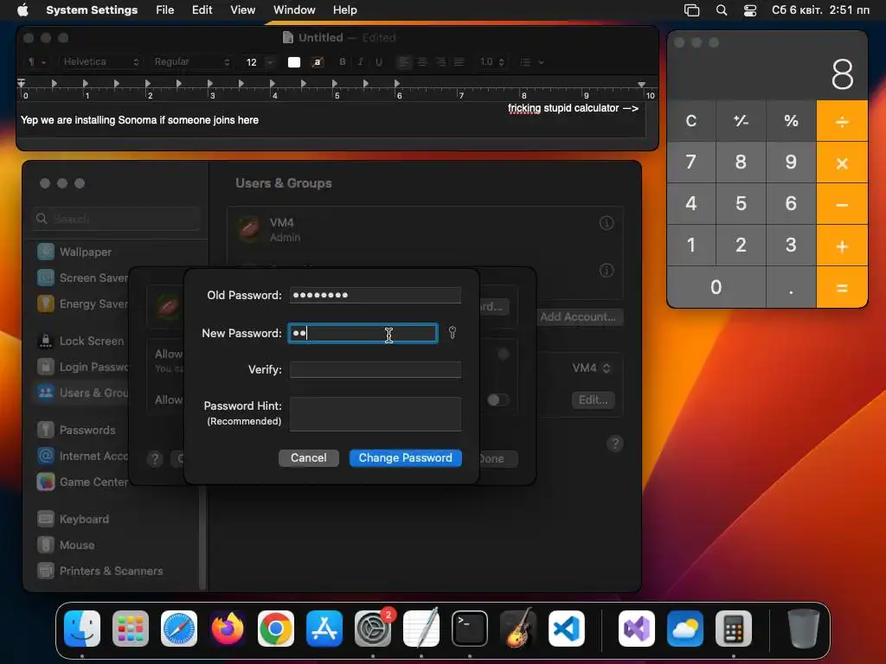Open the Helvetica font family dropdown
Screen dimensions: 886x664
point(100,62)
